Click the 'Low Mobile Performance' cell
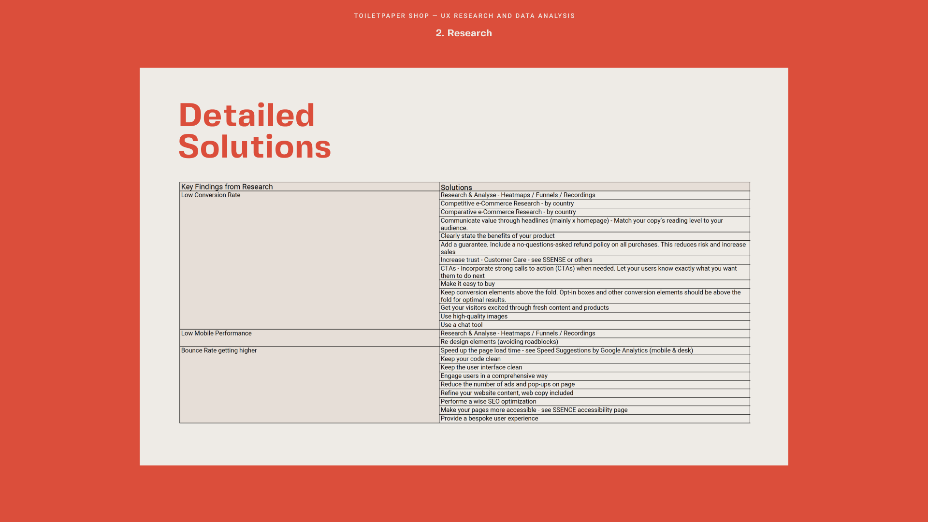The width and height of the screenshot is (928, 522). 216,333
